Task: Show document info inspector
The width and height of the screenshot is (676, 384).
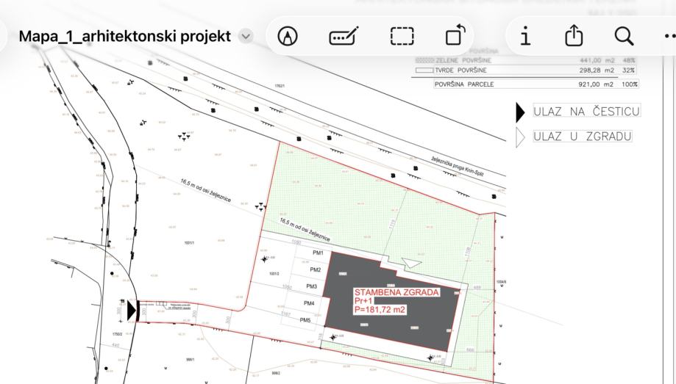Action: click(525, 36)
